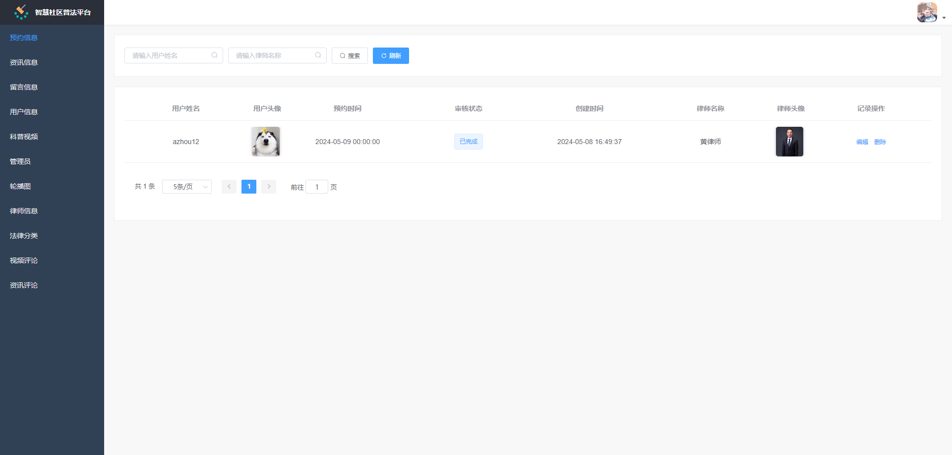Click the search icon inside the 搜索 button

(x=342, y=55)
